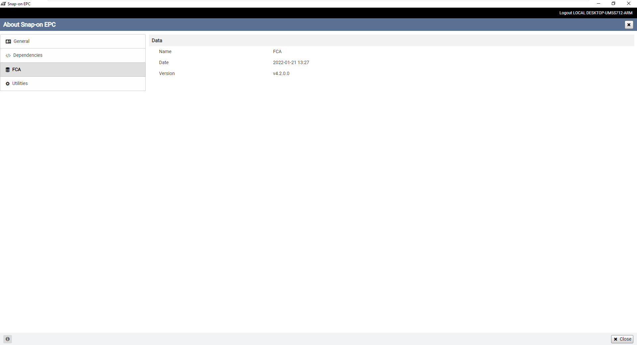Click the version value v4.2.0.0

pyautogui.click(x=281, y=73)
